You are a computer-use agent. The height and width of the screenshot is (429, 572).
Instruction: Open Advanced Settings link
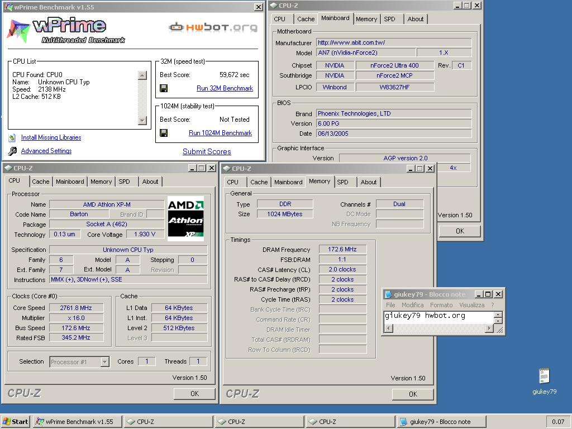(x=46, y=151)
